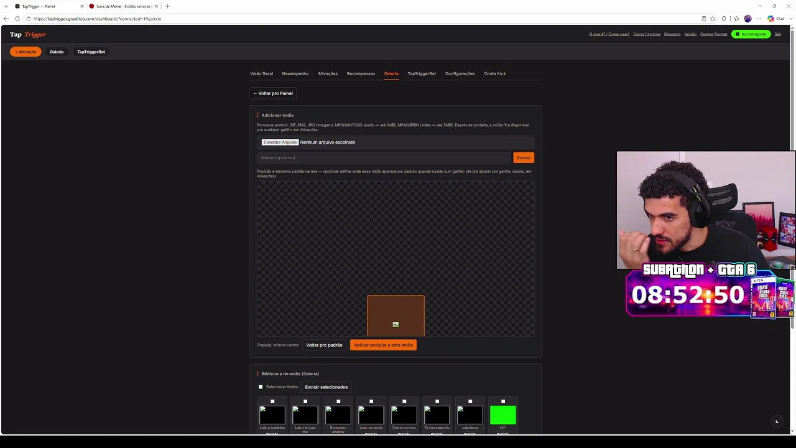Check the box above cala boca
The width and height of the screenshot is (796, 448).
coord(470,401)
